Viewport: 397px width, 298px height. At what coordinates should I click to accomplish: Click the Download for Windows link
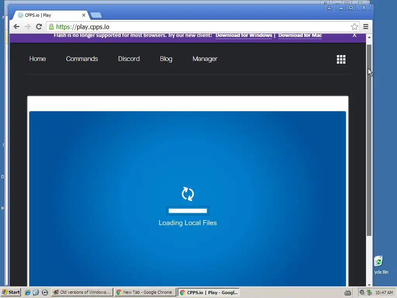tap(244, 35)
